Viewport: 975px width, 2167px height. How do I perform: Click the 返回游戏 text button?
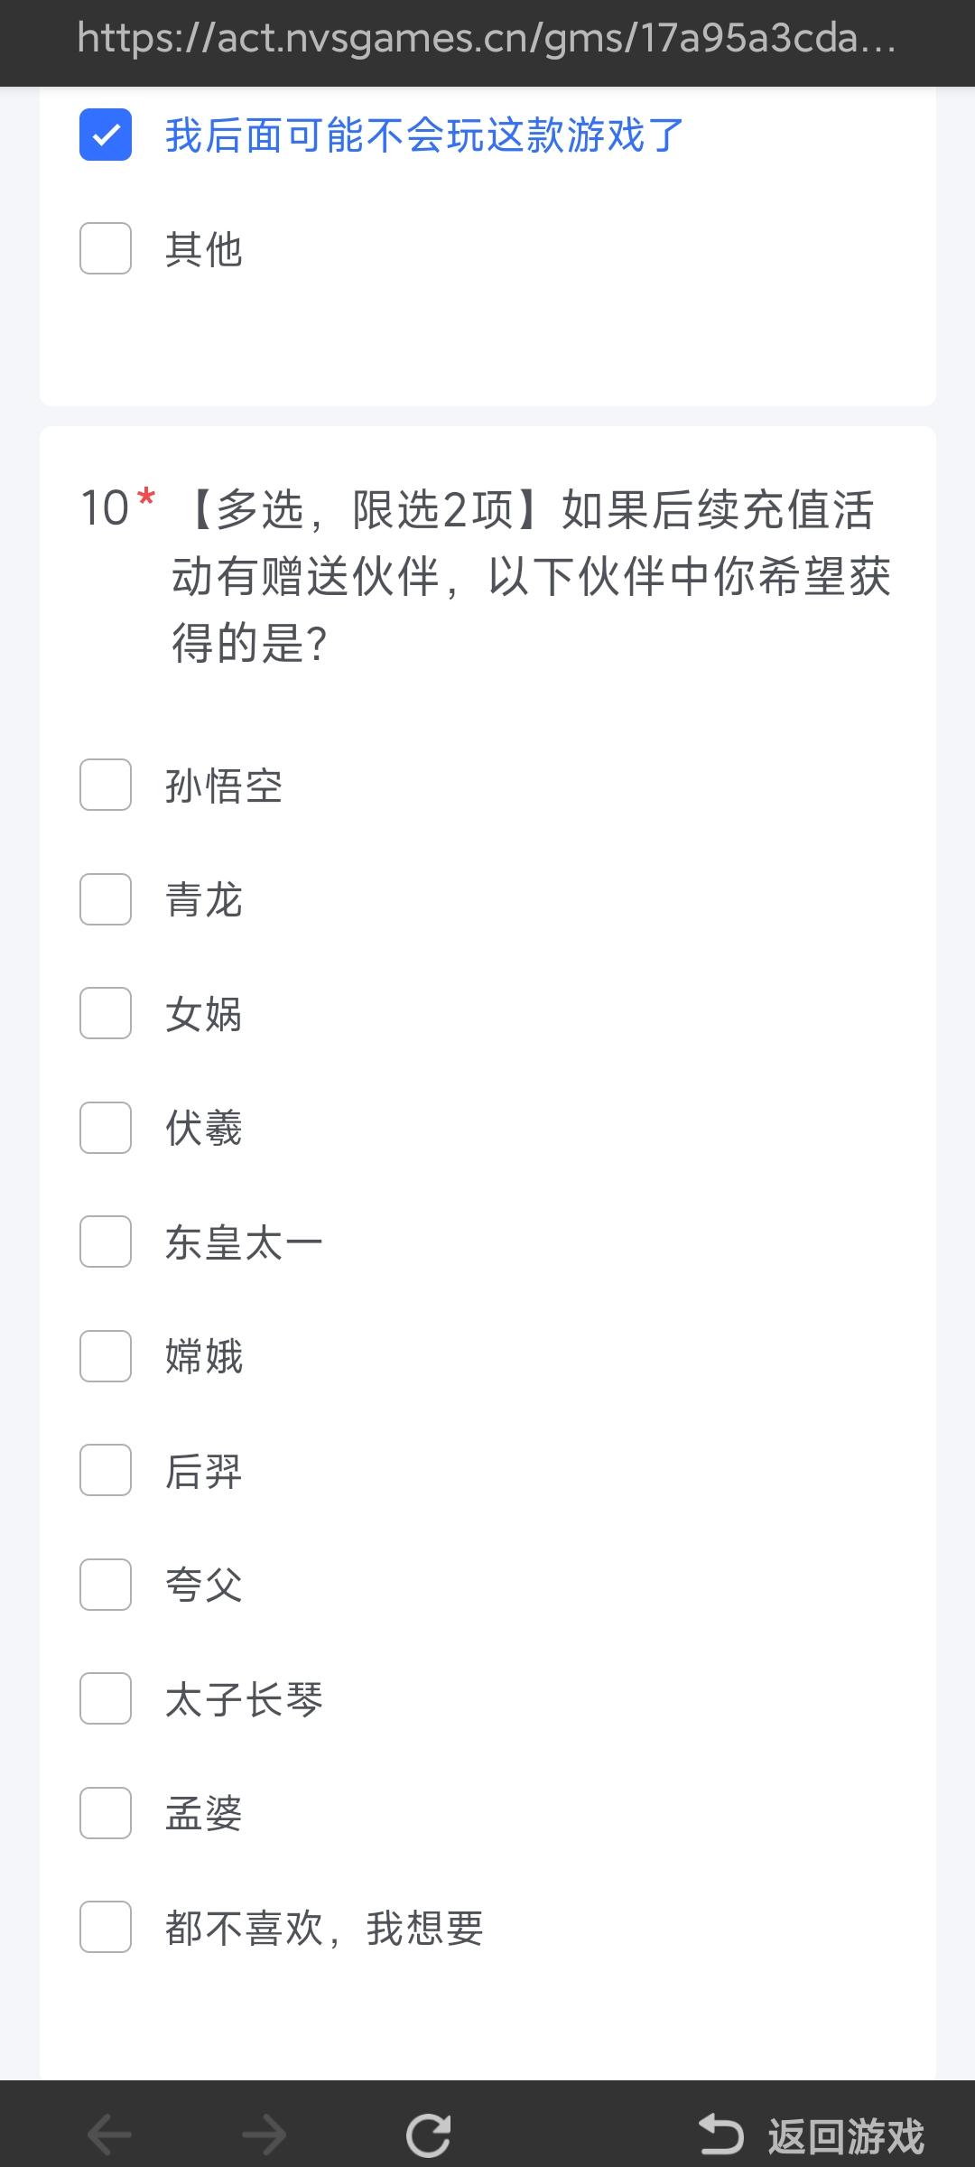click(x=846, y=2136)
